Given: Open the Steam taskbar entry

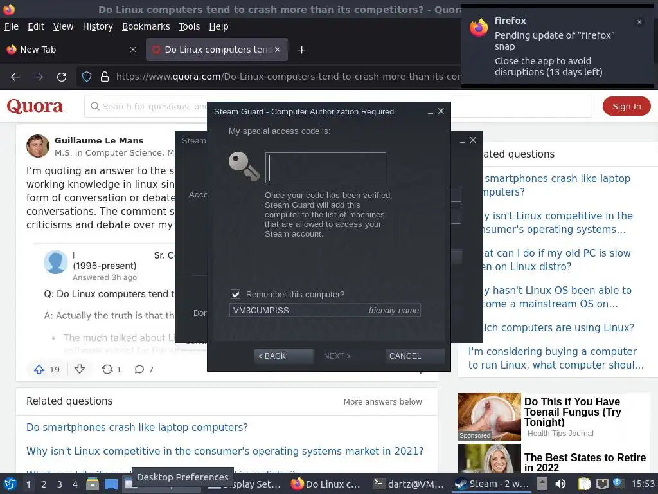Looking at the screenshot, I should tap(492, 484).
